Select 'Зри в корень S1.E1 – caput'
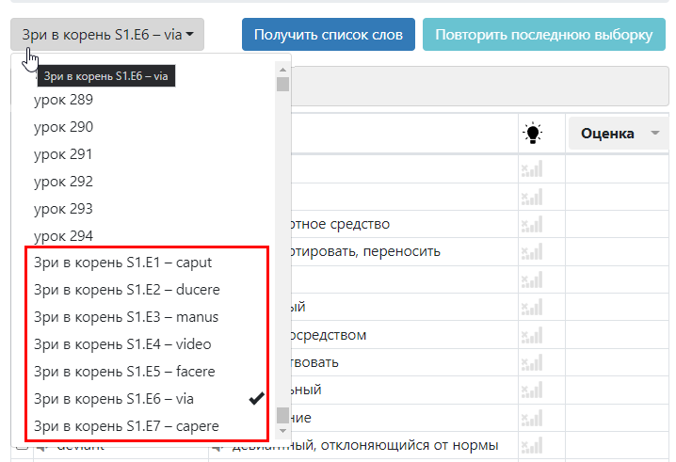The image size is (676, 462). 123,263
